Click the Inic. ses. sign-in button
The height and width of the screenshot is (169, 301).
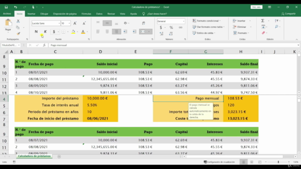click(256, 7)
